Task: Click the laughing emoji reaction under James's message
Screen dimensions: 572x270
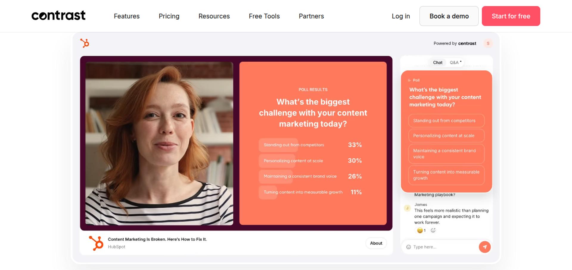Action: (x=421, y=230)
